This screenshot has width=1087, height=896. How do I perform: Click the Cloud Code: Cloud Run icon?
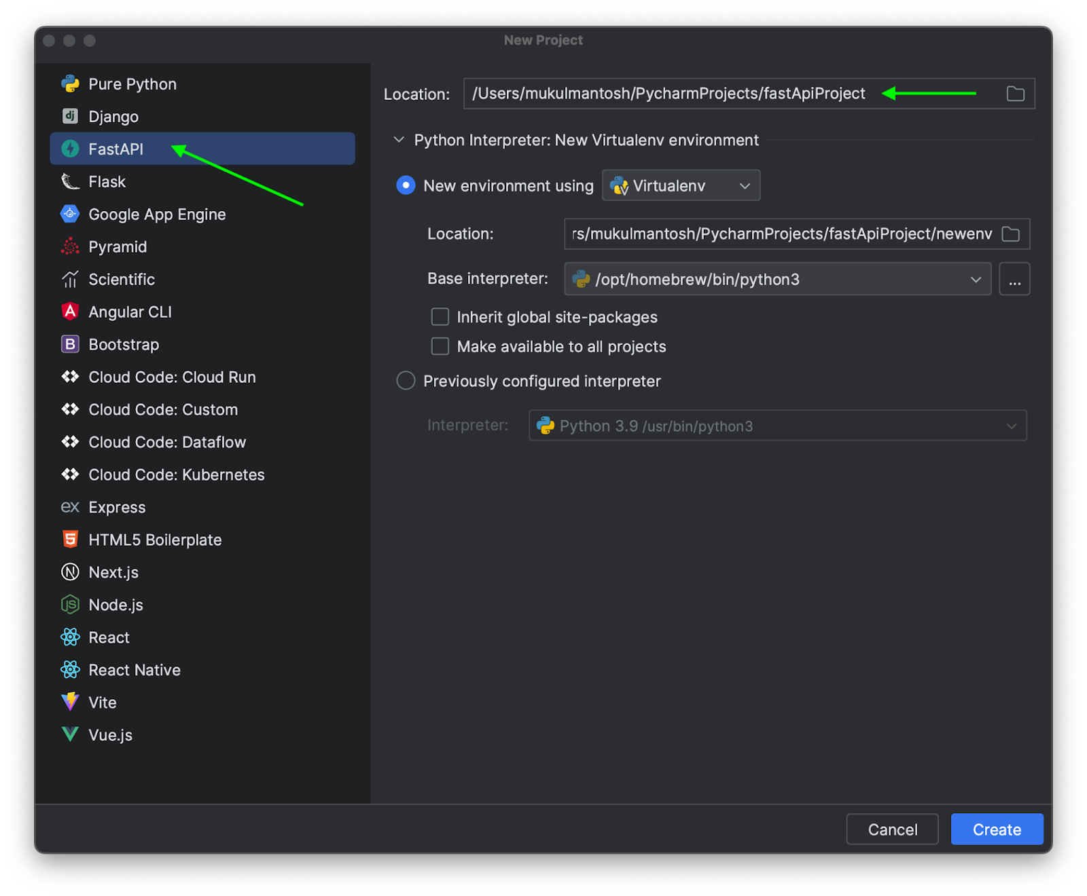[x=70, y=377]
